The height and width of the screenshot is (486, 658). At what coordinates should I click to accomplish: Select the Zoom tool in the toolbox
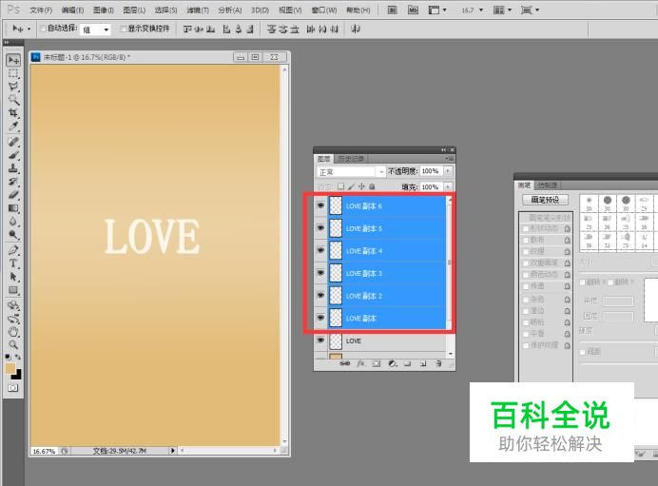(13, 344)
